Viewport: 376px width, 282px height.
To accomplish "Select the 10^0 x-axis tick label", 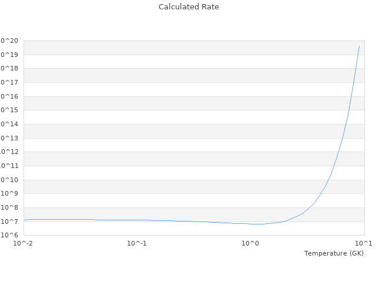I will coord(250,243).
